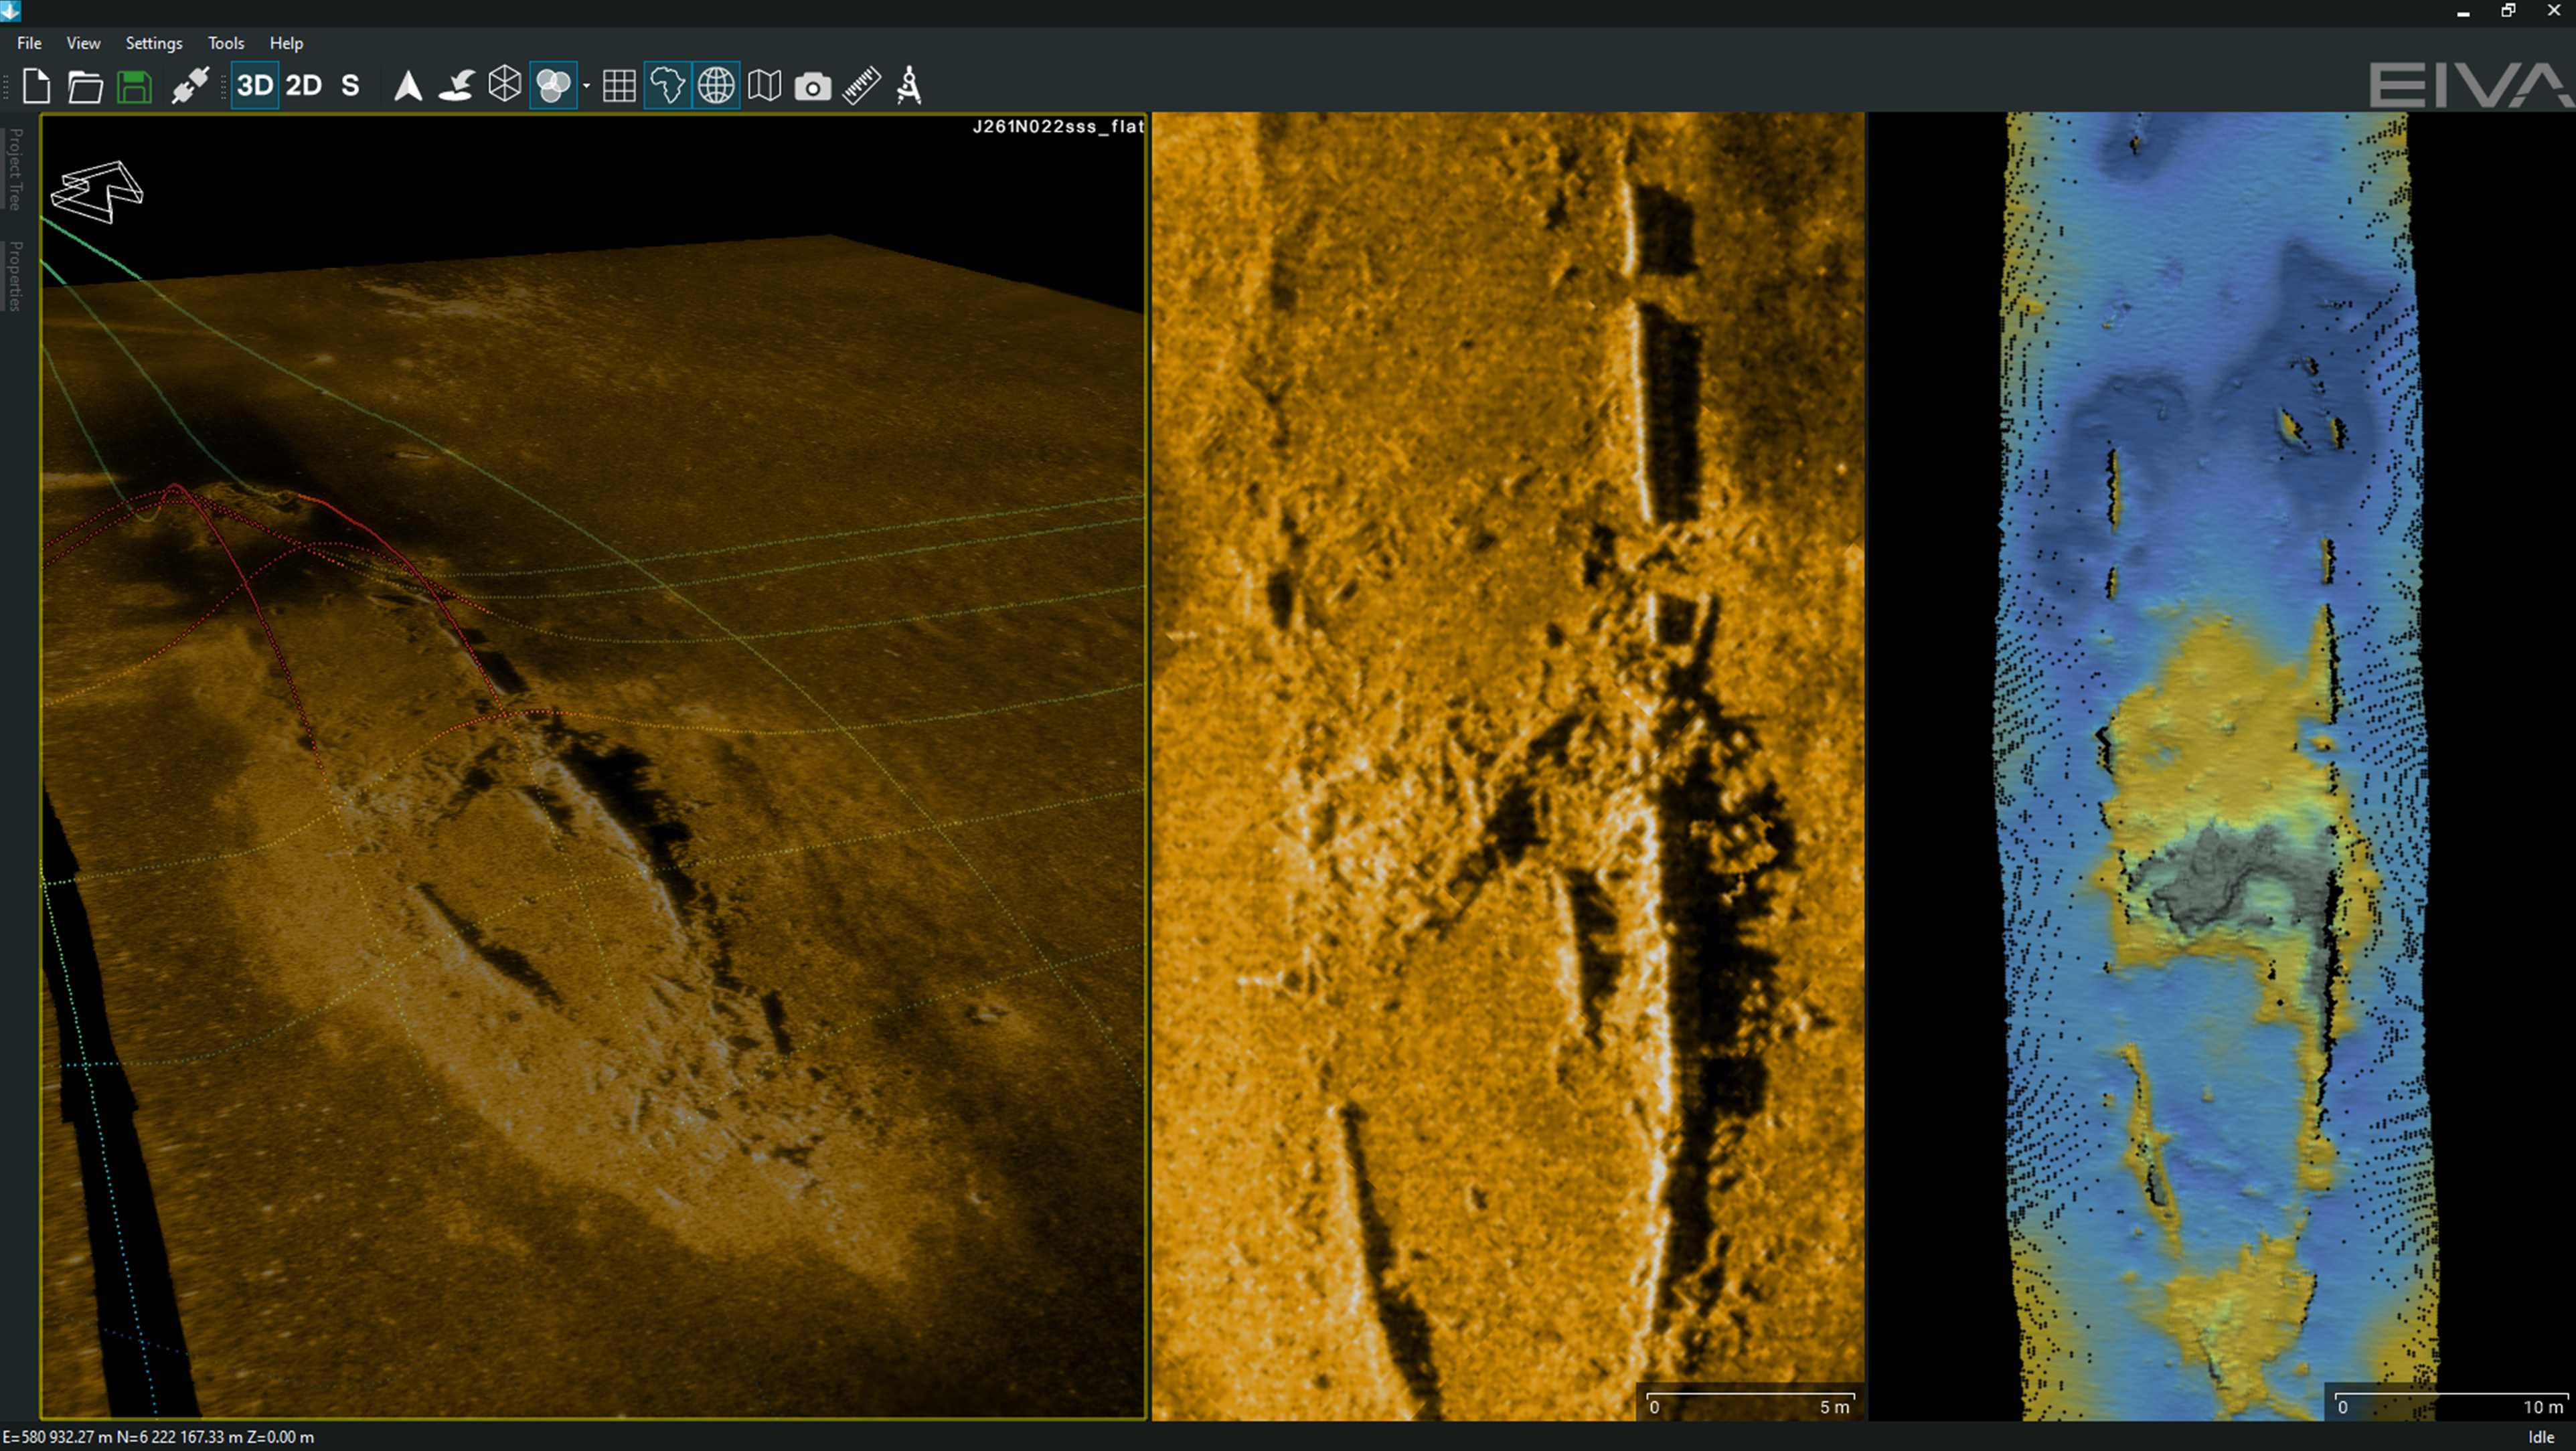Expand the Properties side panel
The image size is (2576, 1451).
pyautogui.click(x=15, y=276)
